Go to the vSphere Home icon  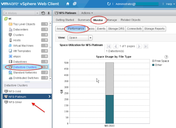pos(68,4)
